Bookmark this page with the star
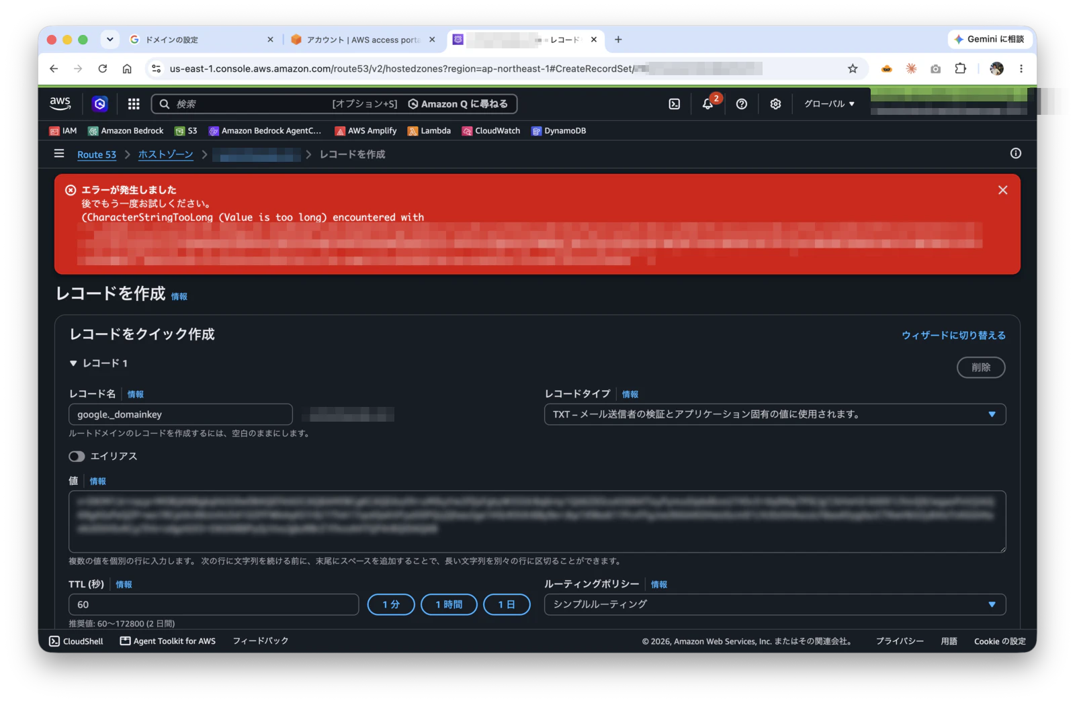1075x703 pixels. (853, 68)
